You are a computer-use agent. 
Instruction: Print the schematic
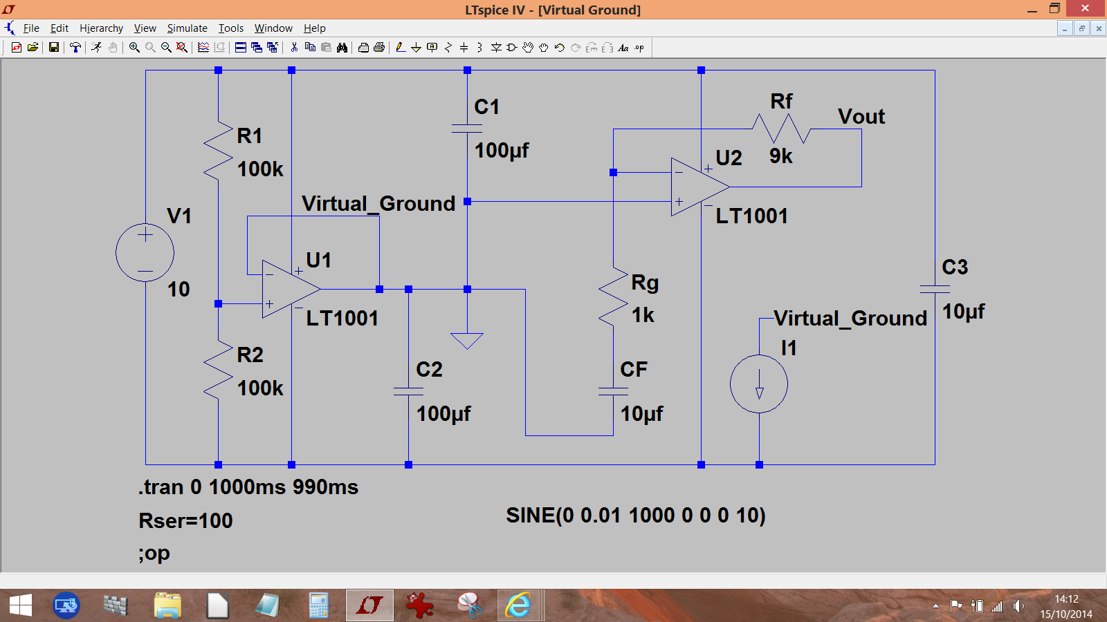click(x=379, y=48)
